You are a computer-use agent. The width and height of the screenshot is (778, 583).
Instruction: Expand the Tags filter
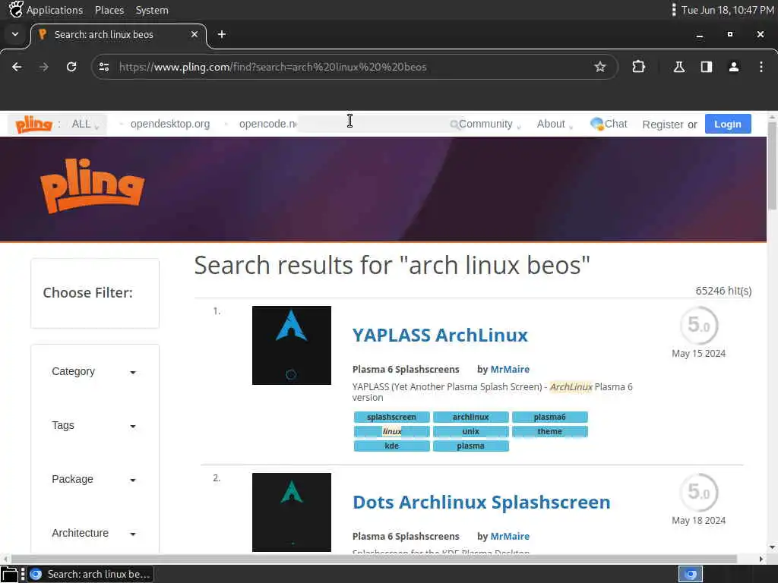93,425
